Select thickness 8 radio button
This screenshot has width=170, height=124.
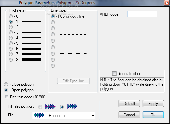[11, 60]
